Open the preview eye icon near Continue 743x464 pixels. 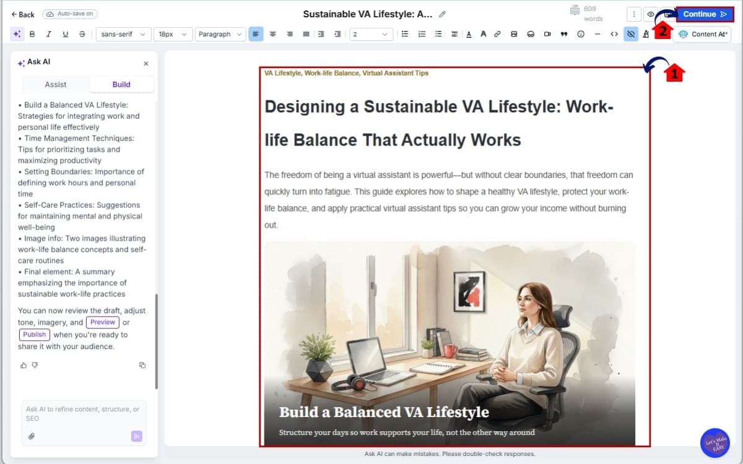(x=651, y=14)
